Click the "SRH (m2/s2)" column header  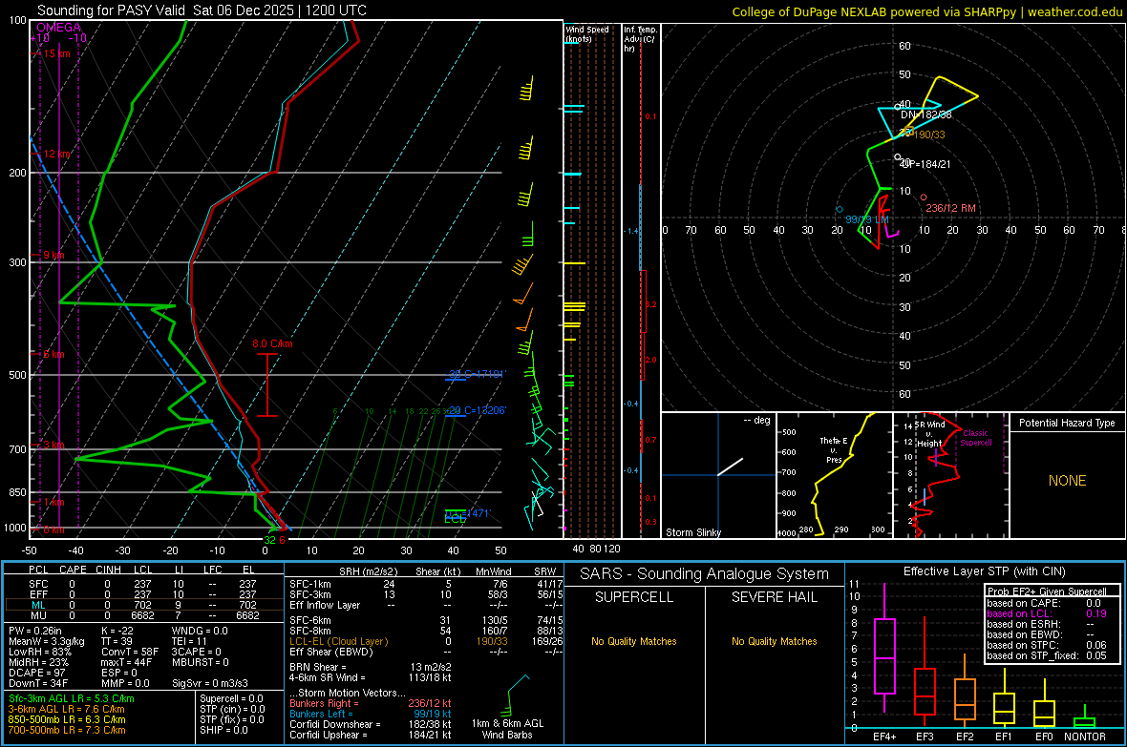pos(368,571)
